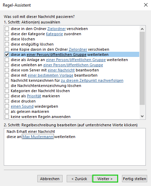Click 'einer bestimmten Vorlage' link
Image resolution: width=151 pixels, height=186 pixels.
(x=50, y=75)
